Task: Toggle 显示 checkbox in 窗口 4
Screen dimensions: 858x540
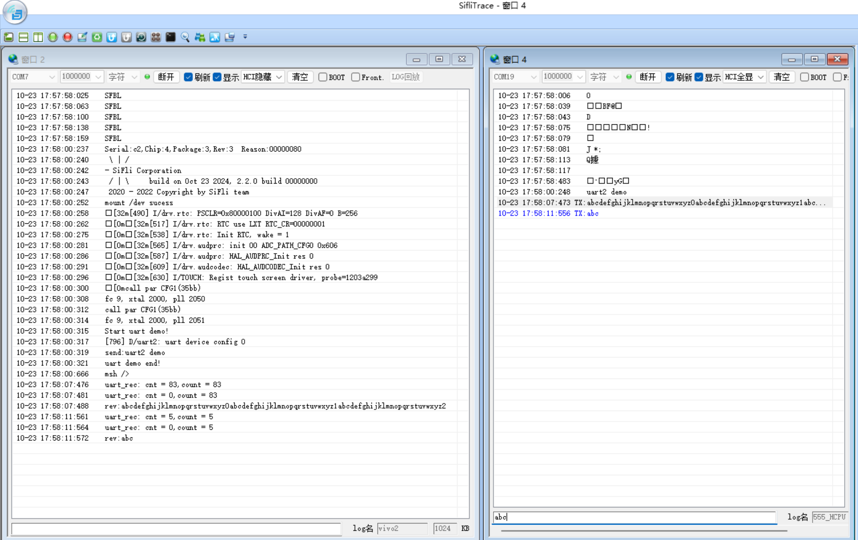Action: 699,77
